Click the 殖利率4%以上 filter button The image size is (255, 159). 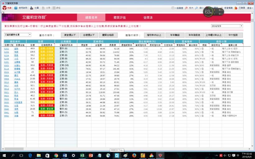154,35
